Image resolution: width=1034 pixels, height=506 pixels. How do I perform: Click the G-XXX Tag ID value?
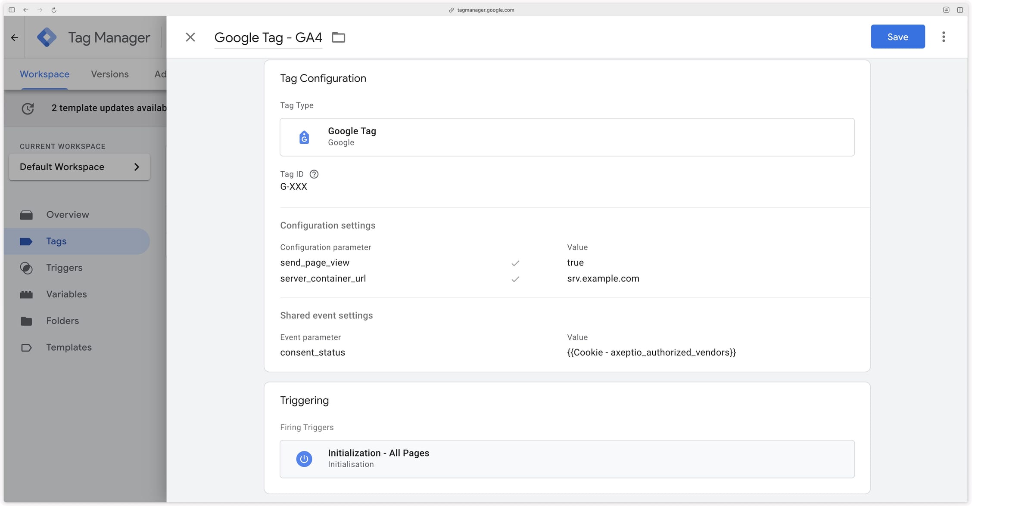coord(293,187)
